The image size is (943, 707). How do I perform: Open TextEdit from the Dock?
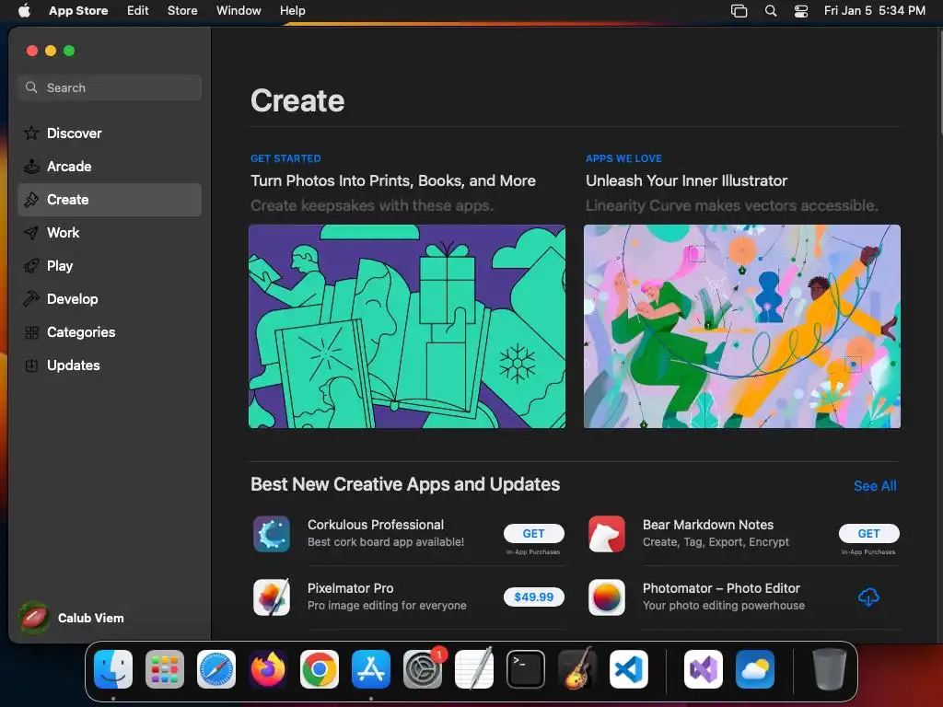(x=474, y=669)
